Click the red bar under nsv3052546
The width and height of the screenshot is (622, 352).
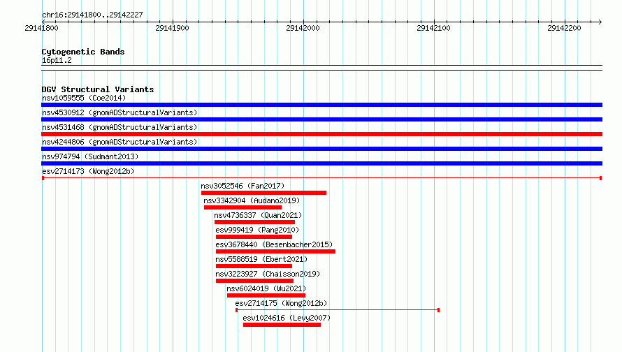tap(263, 193)
